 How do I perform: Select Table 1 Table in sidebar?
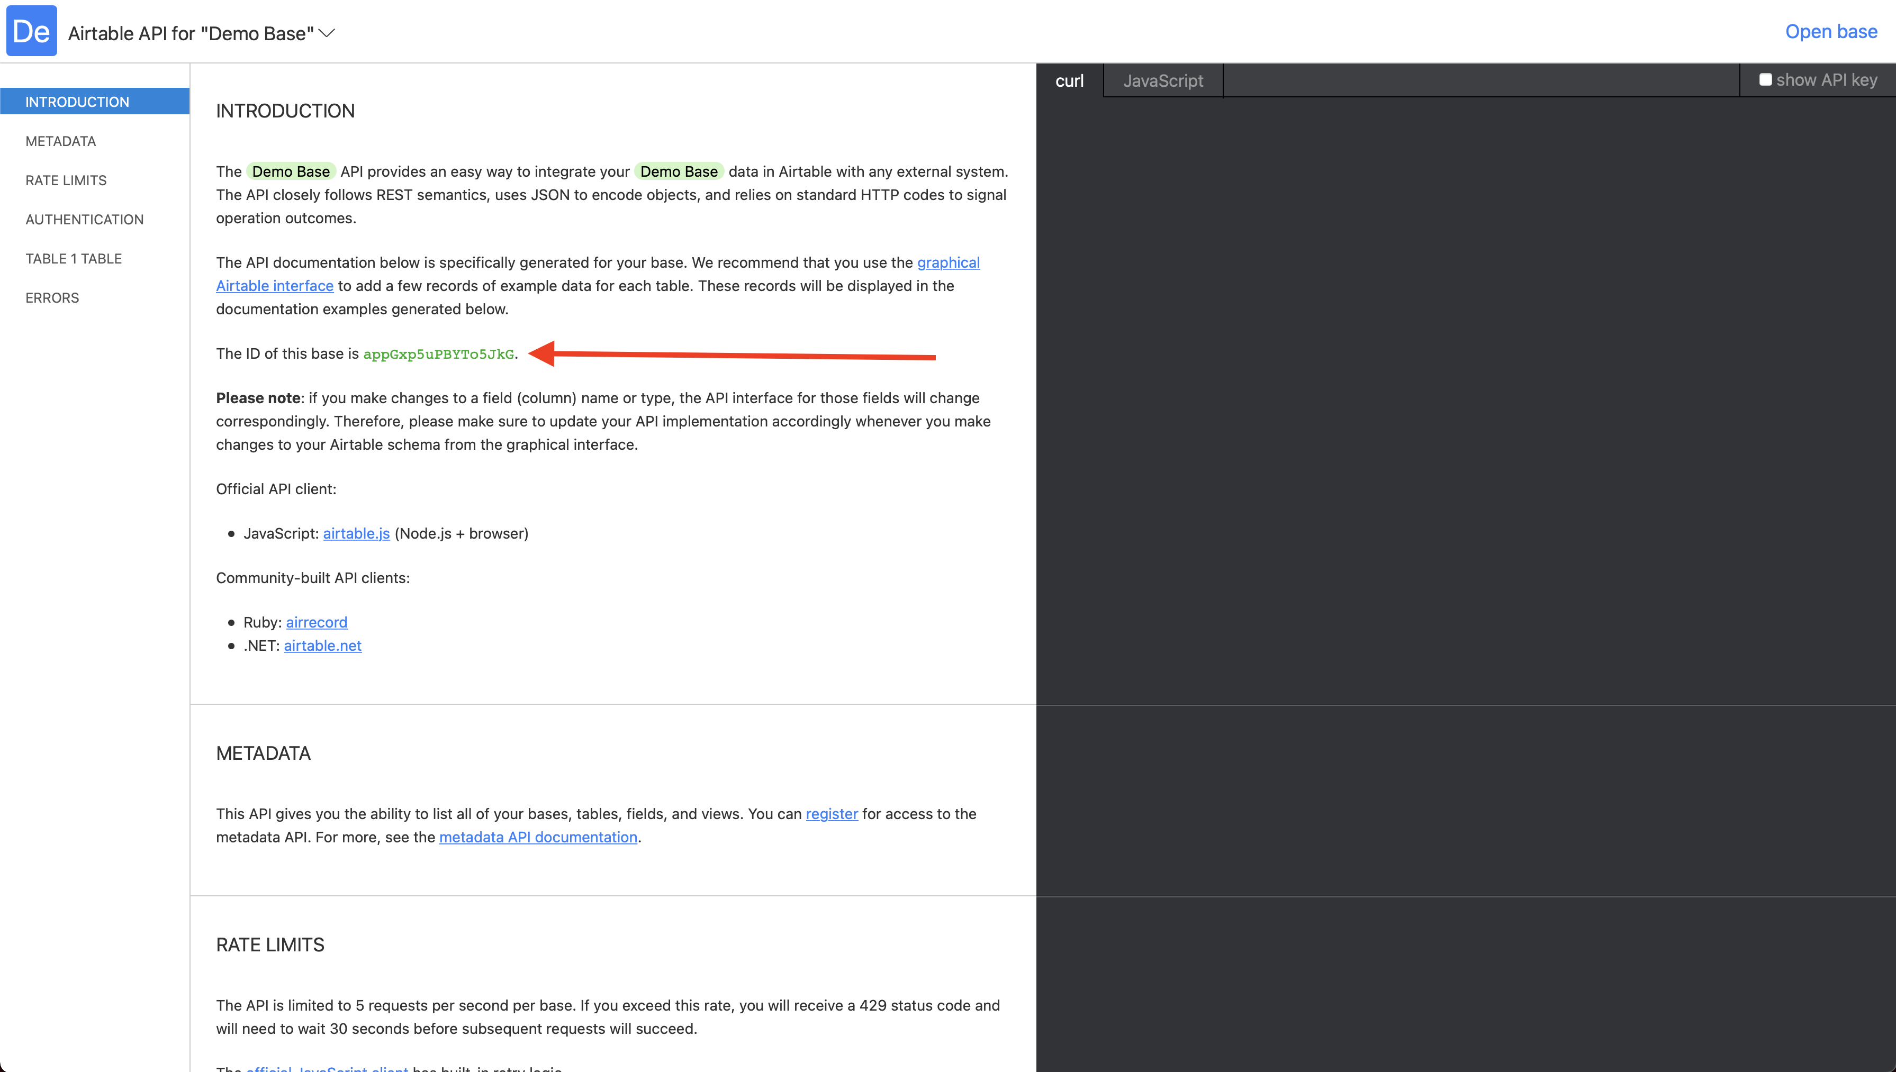point(74,258)
